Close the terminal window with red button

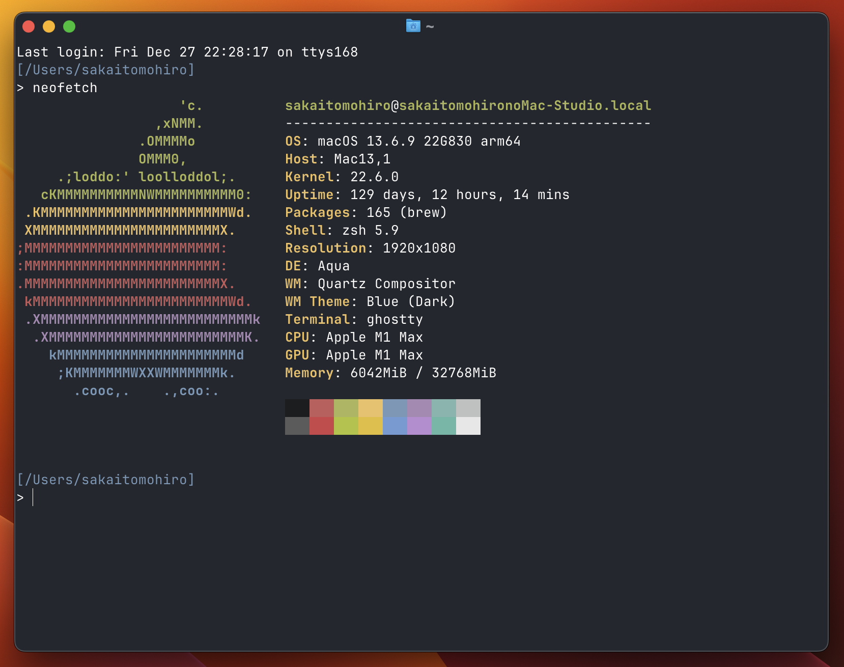29,26
